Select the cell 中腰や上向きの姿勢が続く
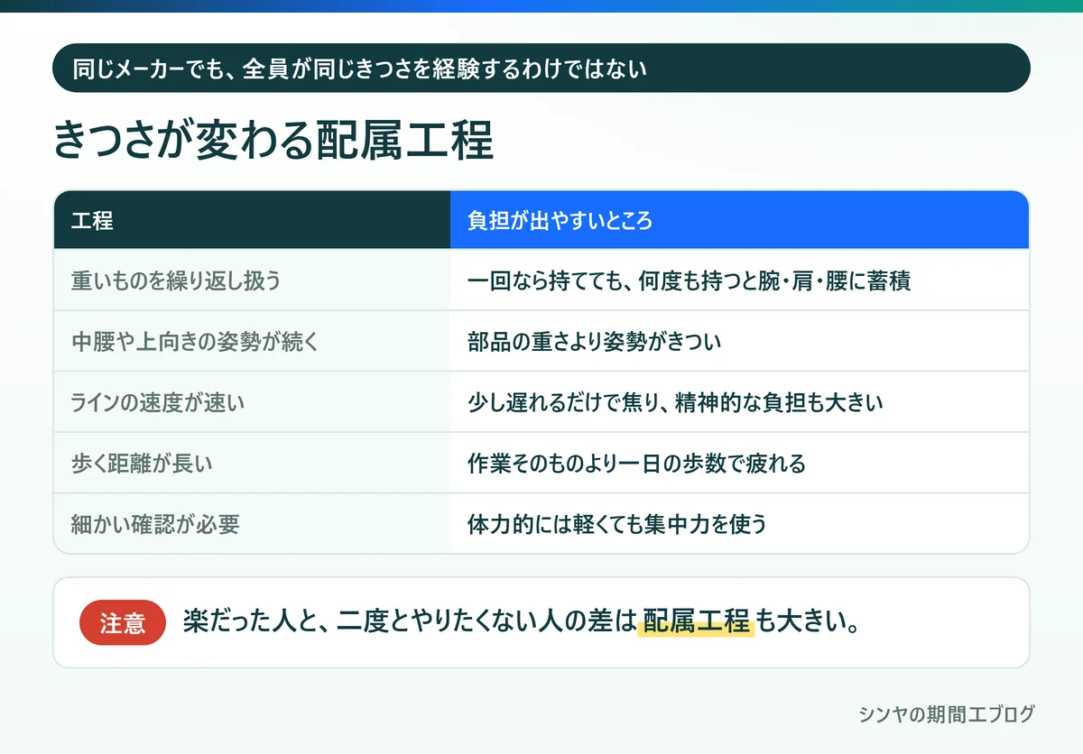Viewport: 1083px width, 754px height. coord(252,341)
